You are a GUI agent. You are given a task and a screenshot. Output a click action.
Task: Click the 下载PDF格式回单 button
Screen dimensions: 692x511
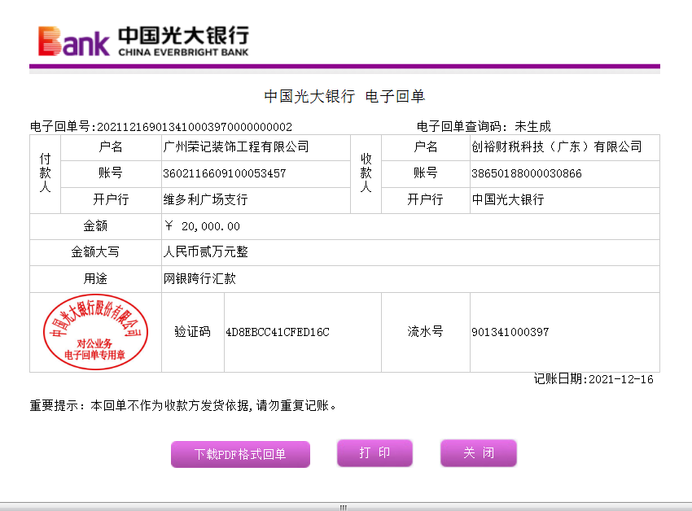[240, 454]
